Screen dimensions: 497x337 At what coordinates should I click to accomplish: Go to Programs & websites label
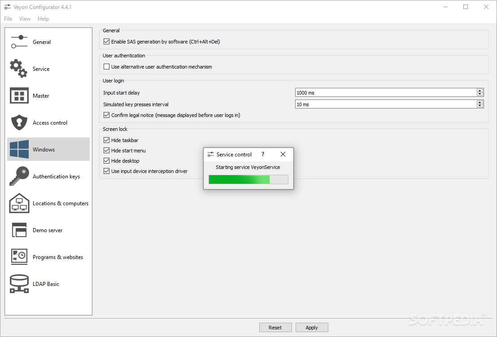pyautogui.click(x=58, y=257)
